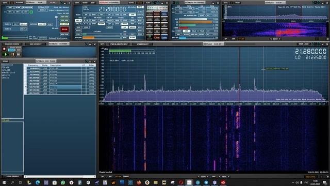Open SCANNER CONFIG tab
Image resolution: width=330 pixels, height=186 pixels.
coord(12,44)
